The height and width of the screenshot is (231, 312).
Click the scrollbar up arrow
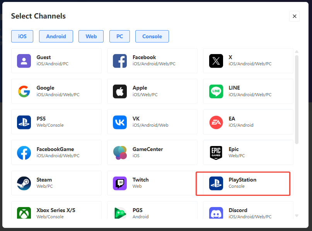[x=297, y=52]
